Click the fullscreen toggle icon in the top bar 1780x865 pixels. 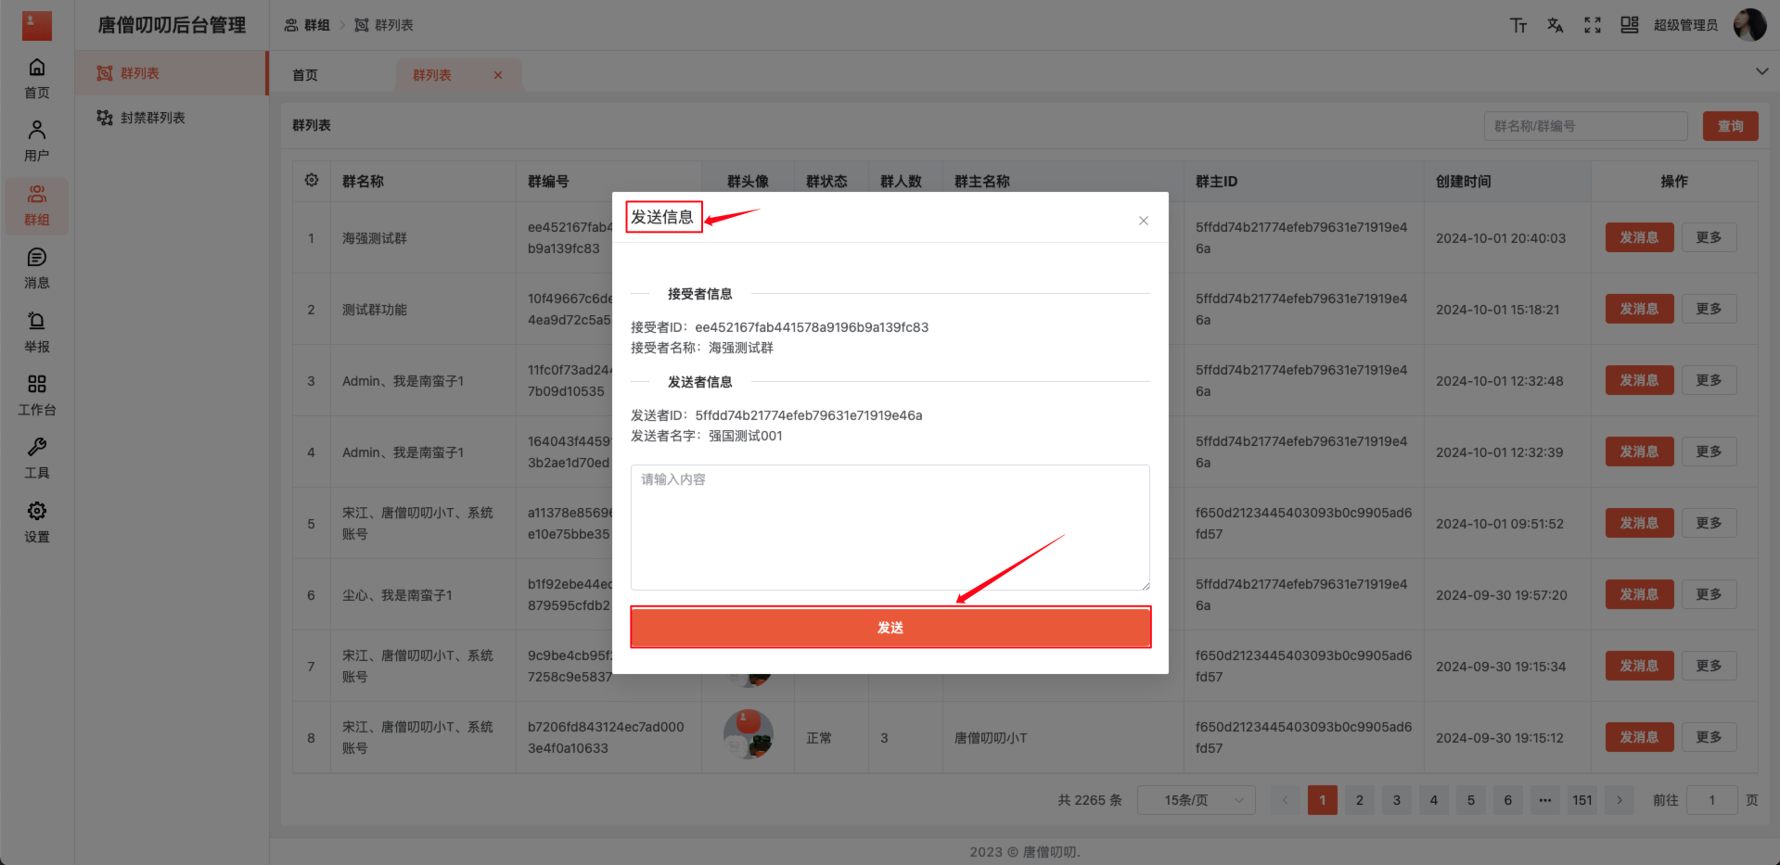coord(1592,25)
